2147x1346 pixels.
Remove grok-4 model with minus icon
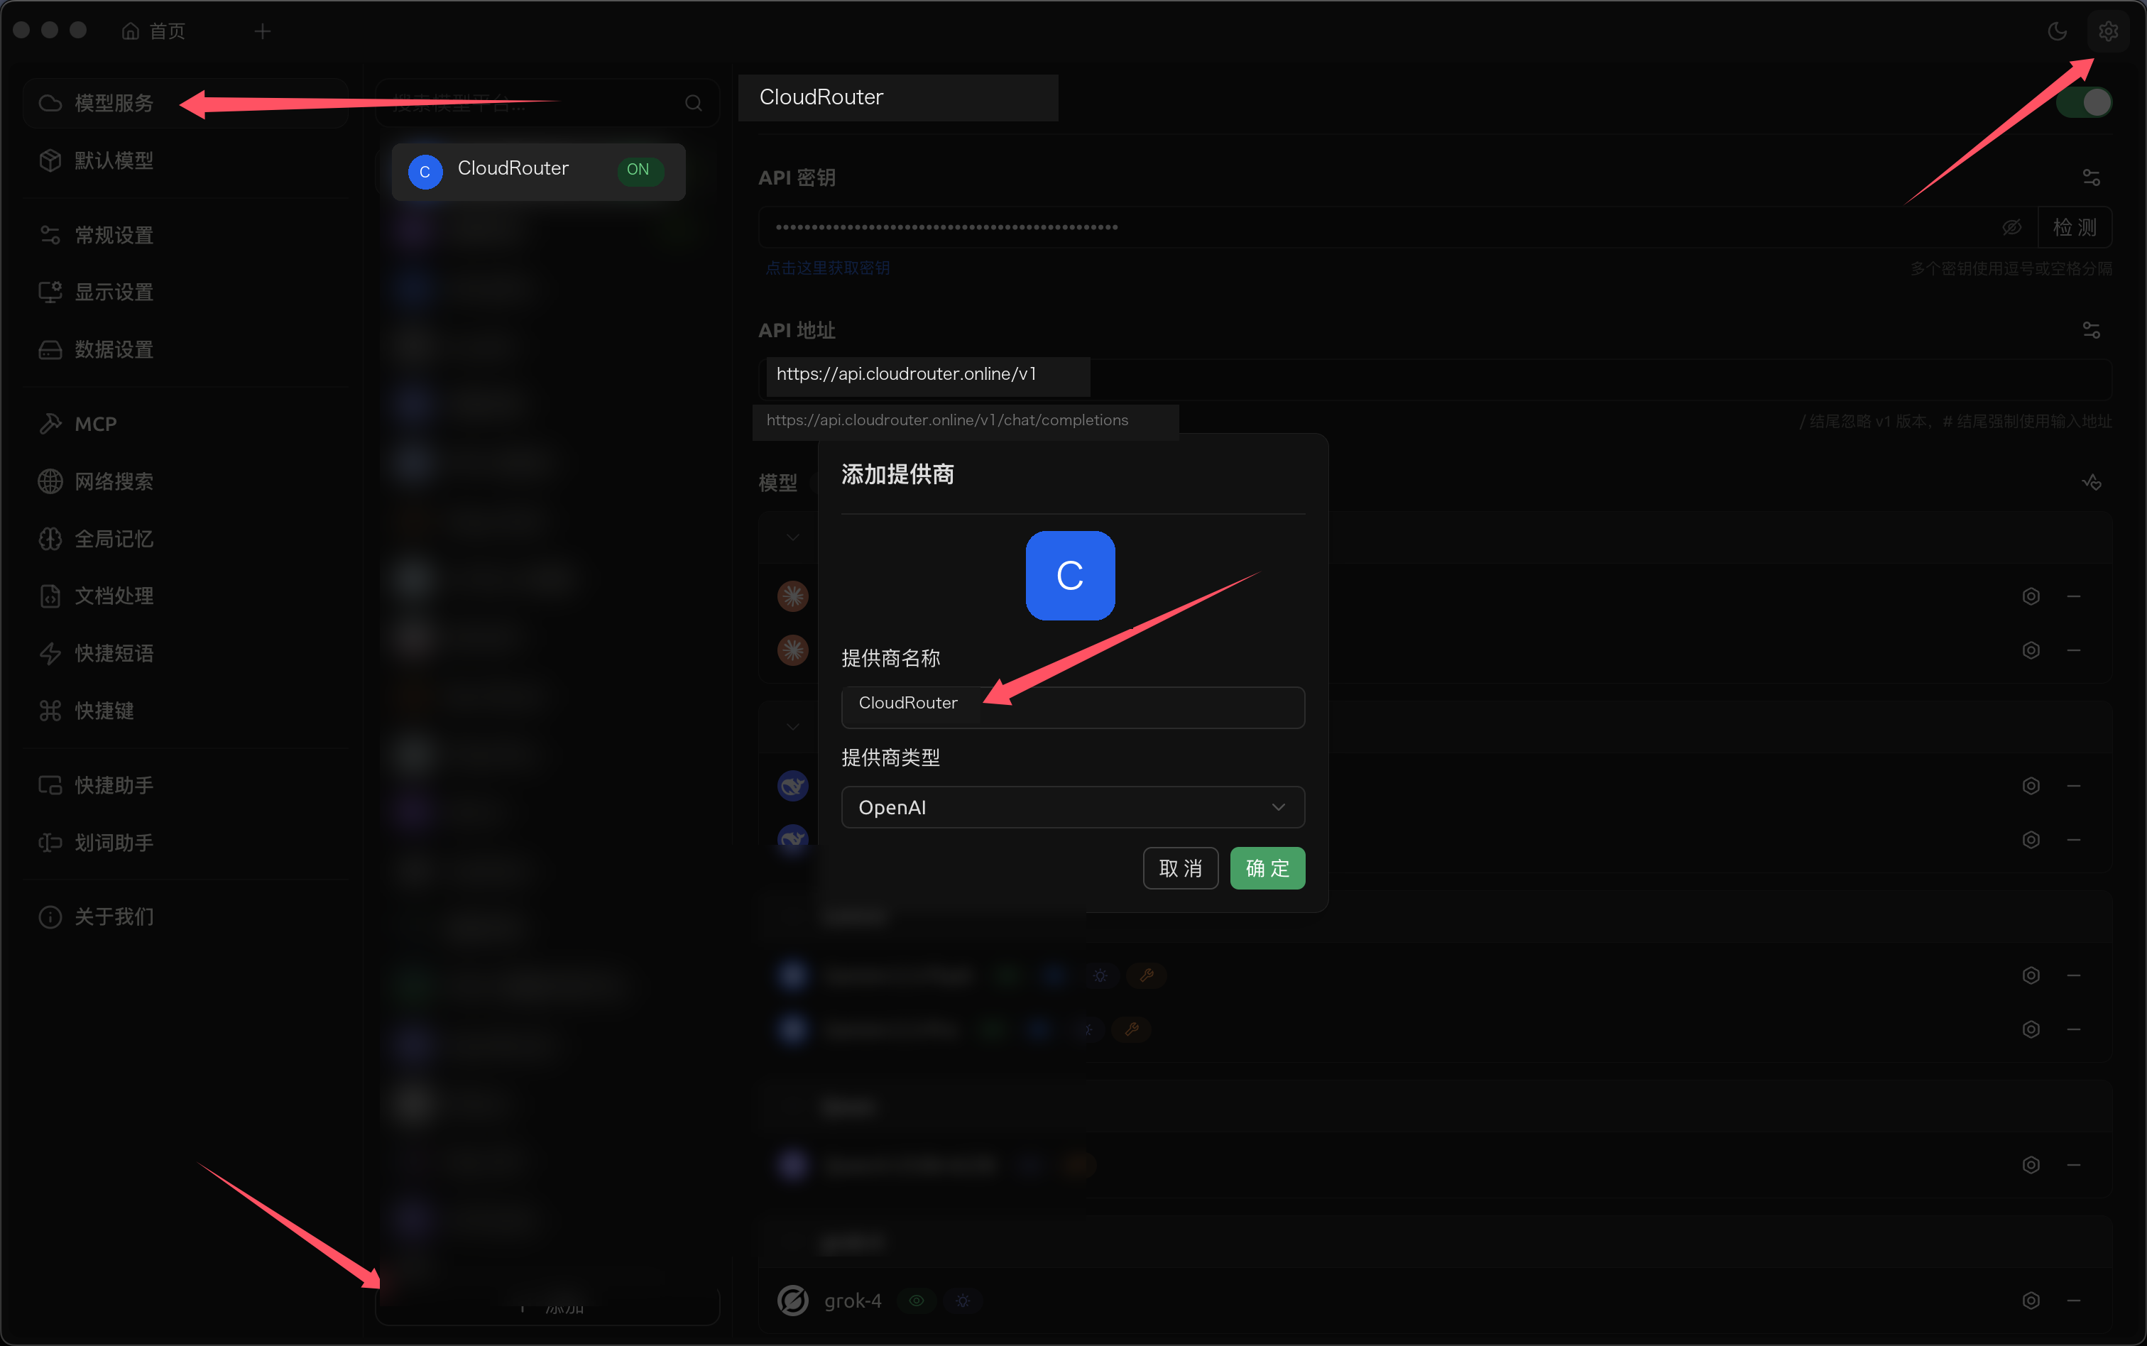[2073, 1301]
